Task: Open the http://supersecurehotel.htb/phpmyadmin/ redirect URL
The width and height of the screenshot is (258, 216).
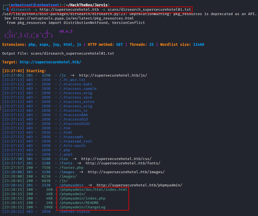Action: pyautogui.click(x=139, y=185)
